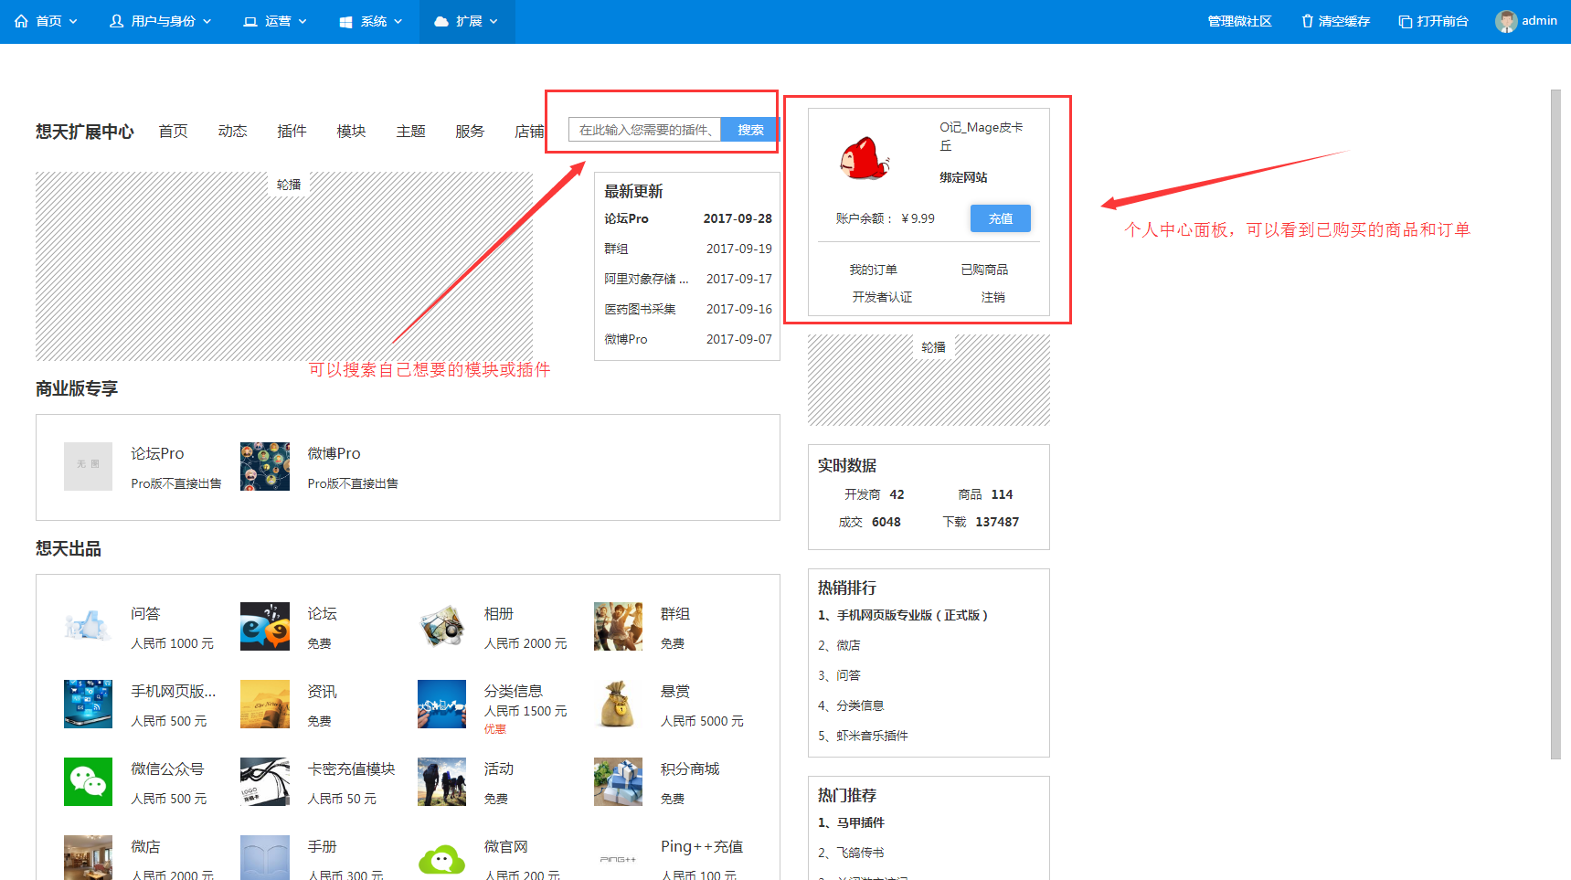Click the 注销 logout link
1571x880 pixels.
[x=992, y=297]
